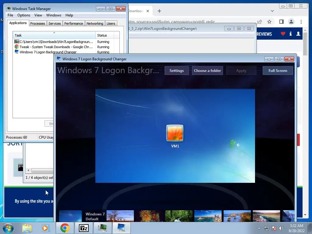The height and width of the screenshot is (234, 312).
Task: Click the user account icon on website
Action: 298,34
